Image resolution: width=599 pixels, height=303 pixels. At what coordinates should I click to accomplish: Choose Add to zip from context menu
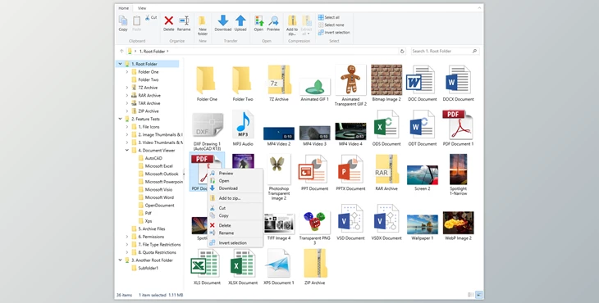point(235,198)
